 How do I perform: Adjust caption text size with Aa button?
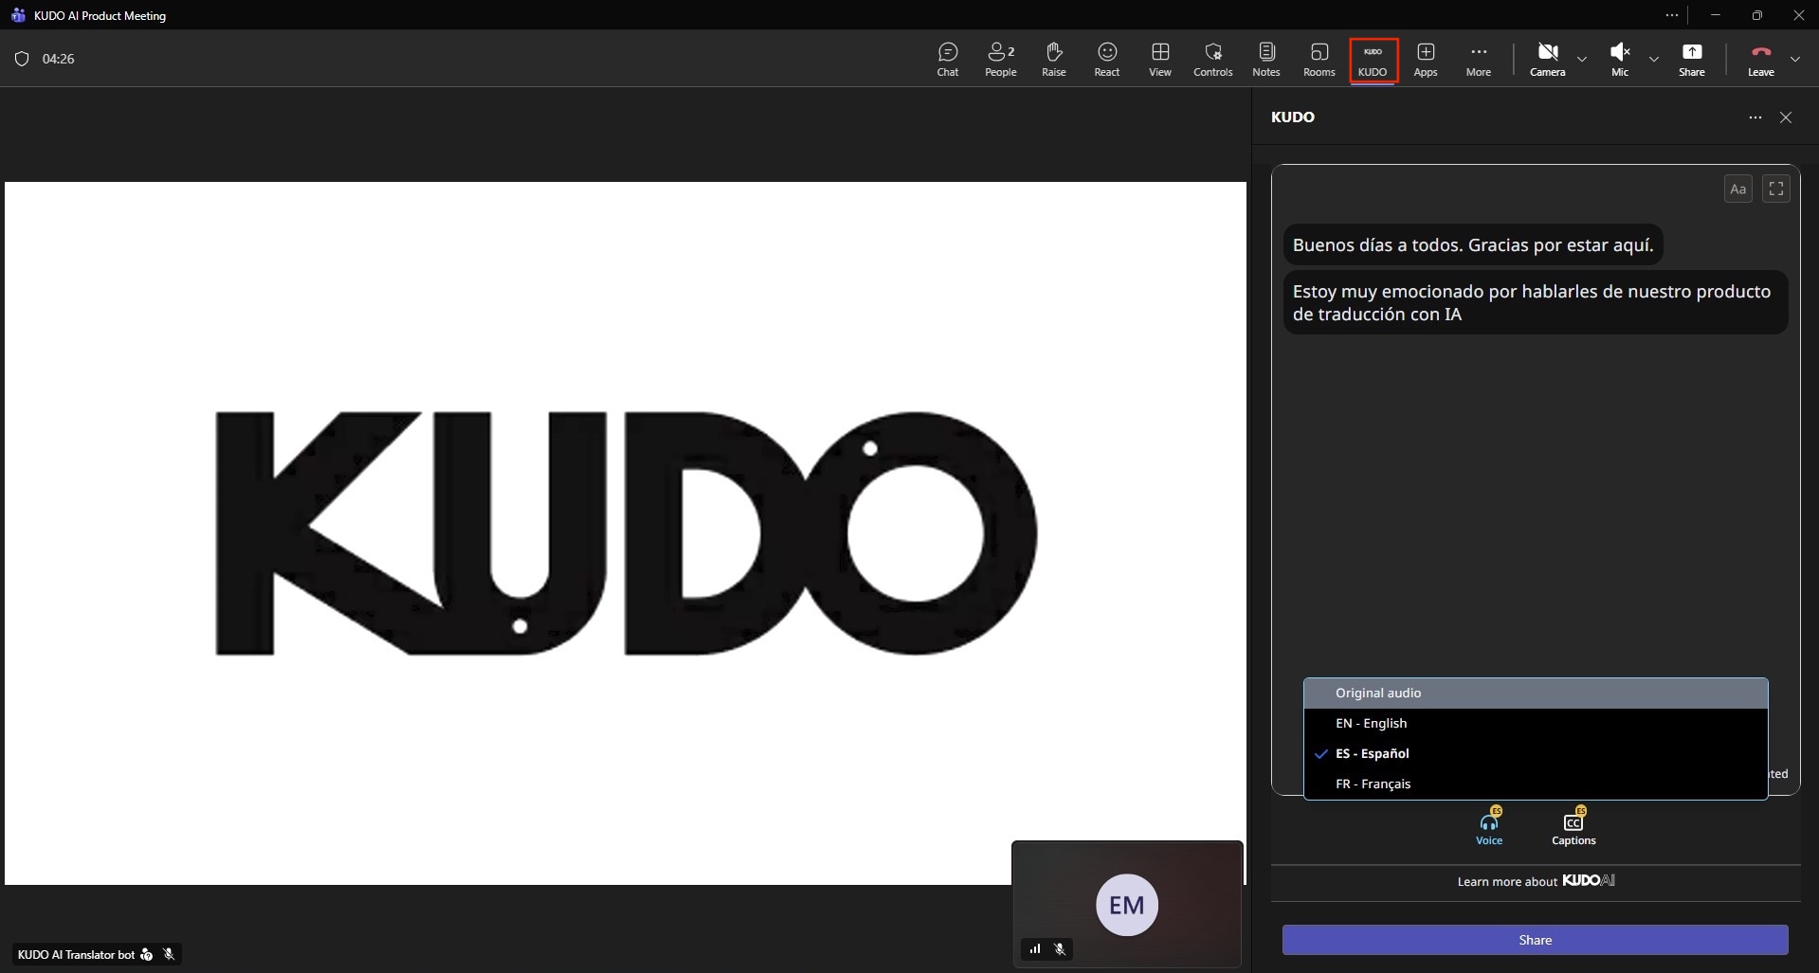1738,189
